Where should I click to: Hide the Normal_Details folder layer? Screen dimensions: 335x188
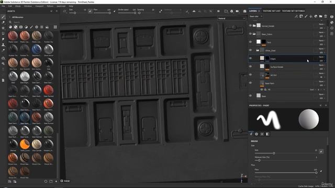point(250,26)
